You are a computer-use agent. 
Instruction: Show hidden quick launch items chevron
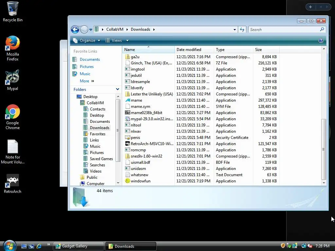48,244
